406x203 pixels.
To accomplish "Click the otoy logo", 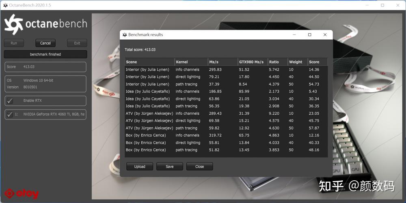I will (x=22, y=194).
